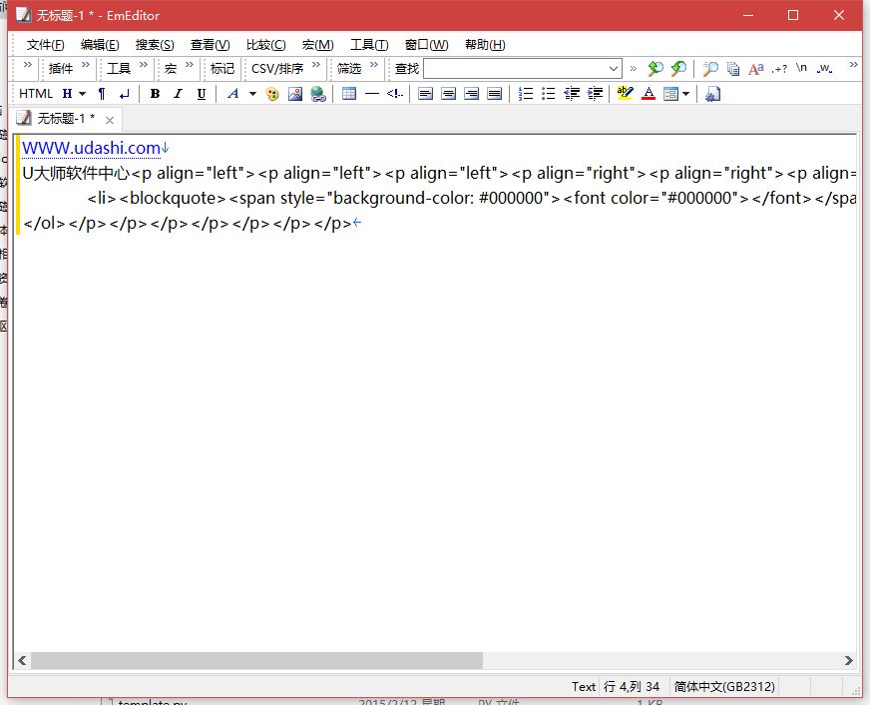Toggle regular expression search option
Image resolution: width=870 pixels, height=705 pixels.
779,69
